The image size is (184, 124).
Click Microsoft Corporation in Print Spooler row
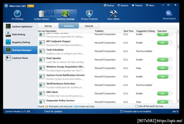105,60
